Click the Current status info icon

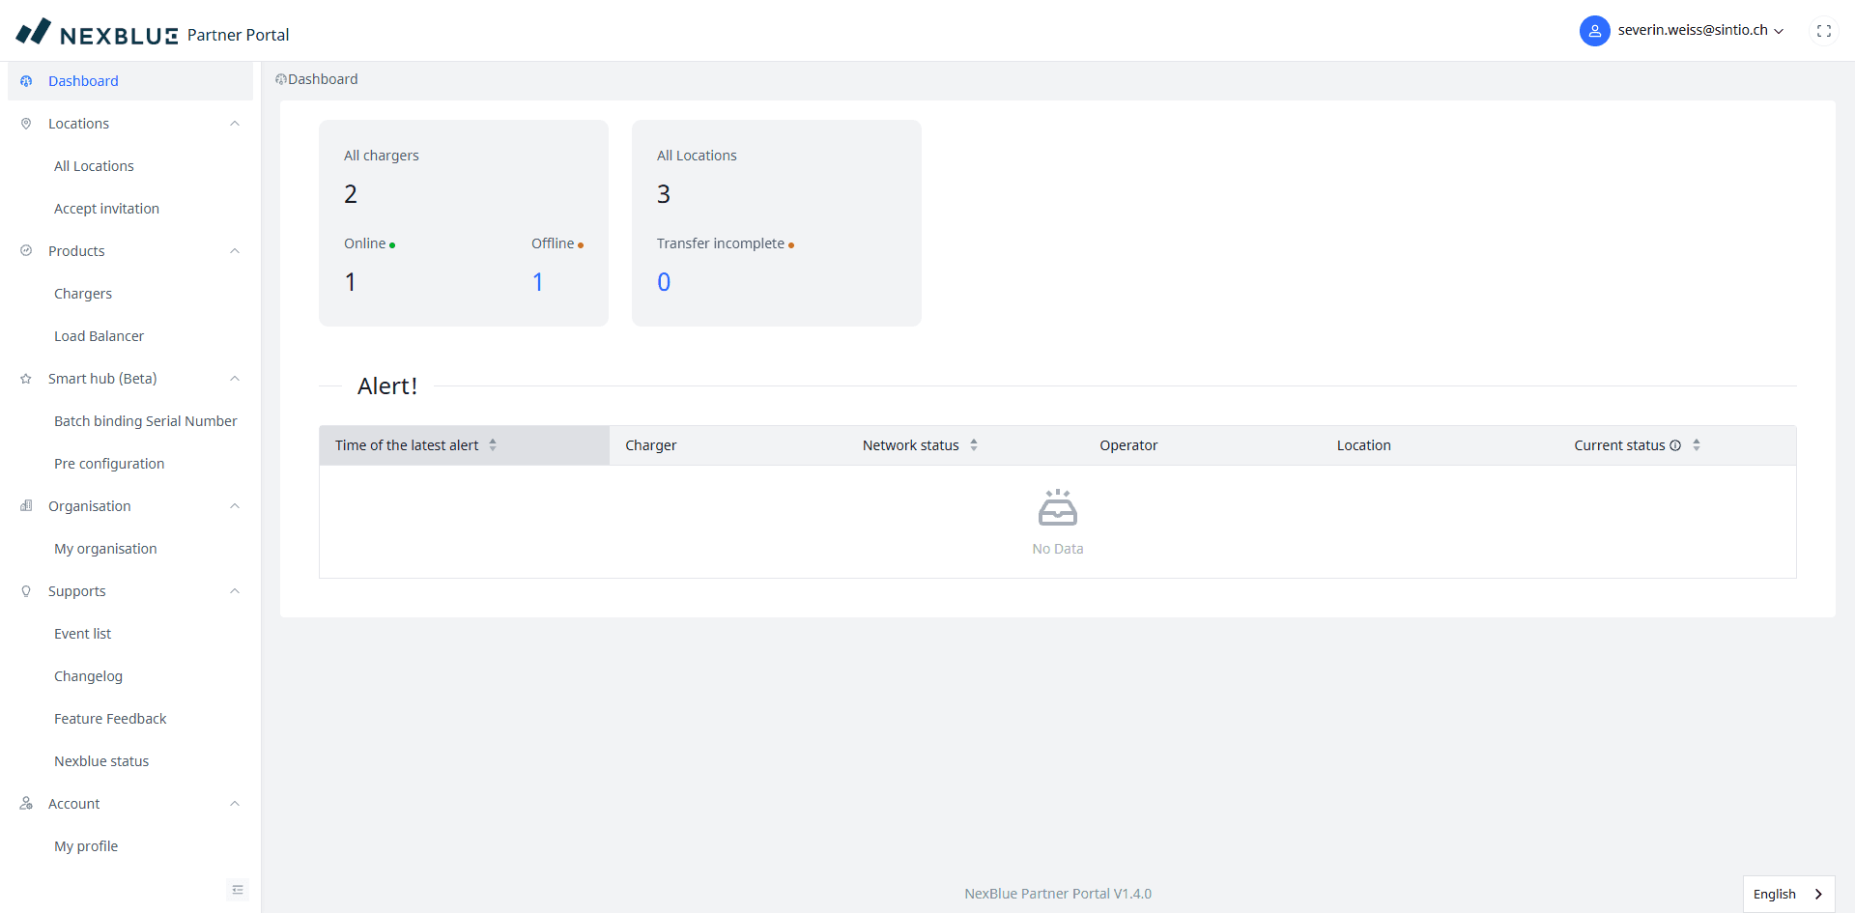pyautogui.click(x=1675, y=445)
